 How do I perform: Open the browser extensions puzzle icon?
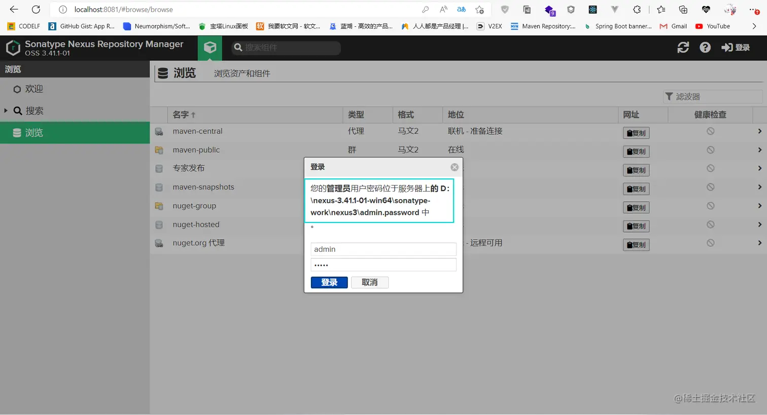(637, 10)
